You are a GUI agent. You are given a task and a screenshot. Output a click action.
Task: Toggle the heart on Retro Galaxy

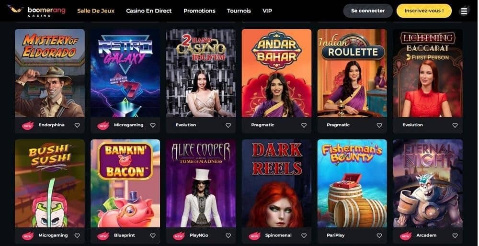(x=153, y=125)
